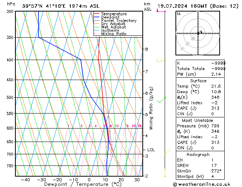Click the 'EH' row label
The height and width of the screenshot is (187, 242).
click(180, 160)
